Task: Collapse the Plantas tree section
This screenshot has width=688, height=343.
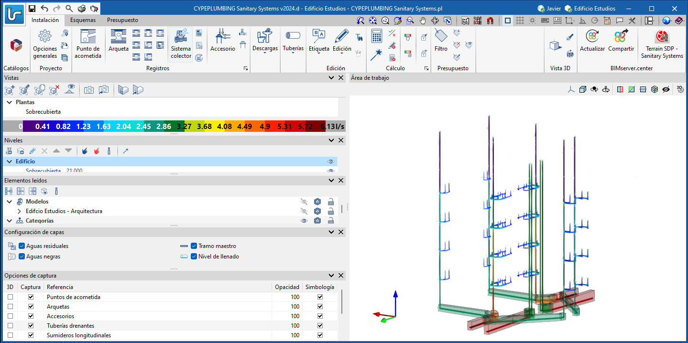Action: 10,102
